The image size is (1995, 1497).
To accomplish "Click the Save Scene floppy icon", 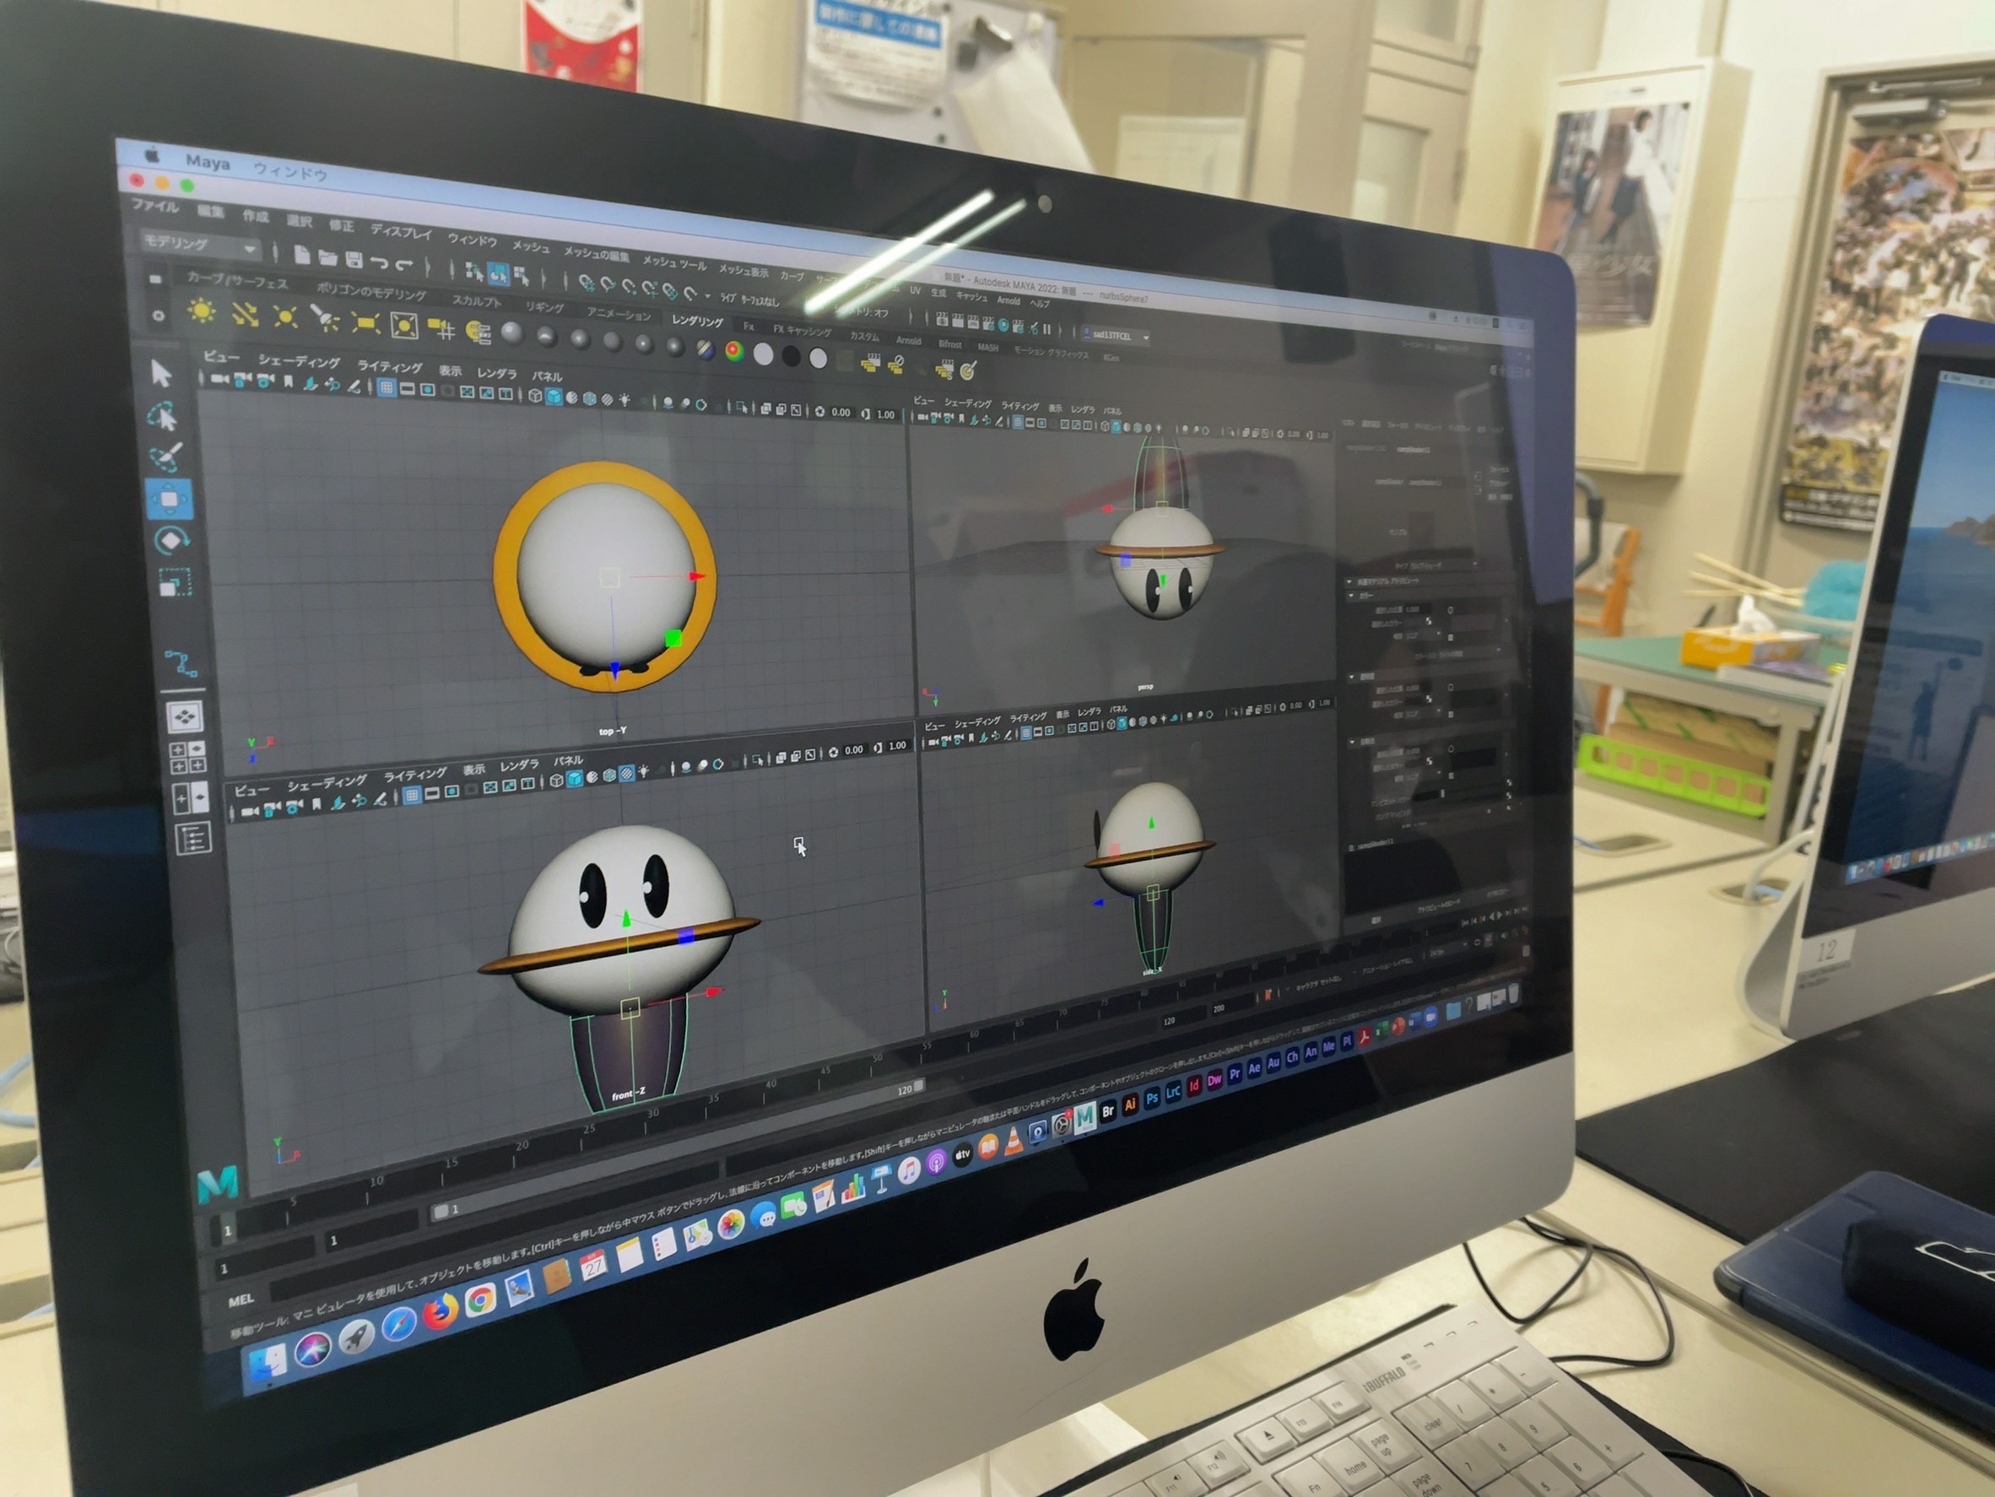I will tap(354, 260).
